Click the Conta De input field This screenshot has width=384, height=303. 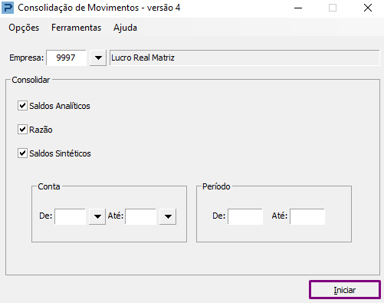(71, 216)
